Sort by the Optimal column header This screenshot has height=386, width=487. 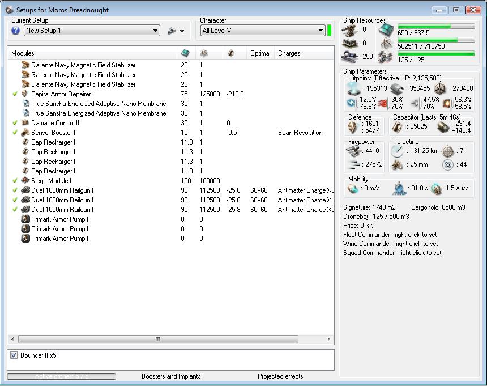pos(260,53)
